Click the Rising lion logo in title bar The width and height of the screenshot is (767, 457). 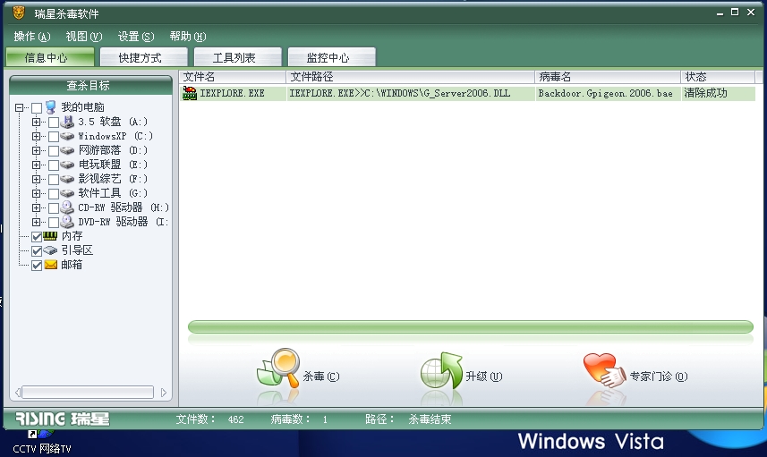click(x=19, y=13)
